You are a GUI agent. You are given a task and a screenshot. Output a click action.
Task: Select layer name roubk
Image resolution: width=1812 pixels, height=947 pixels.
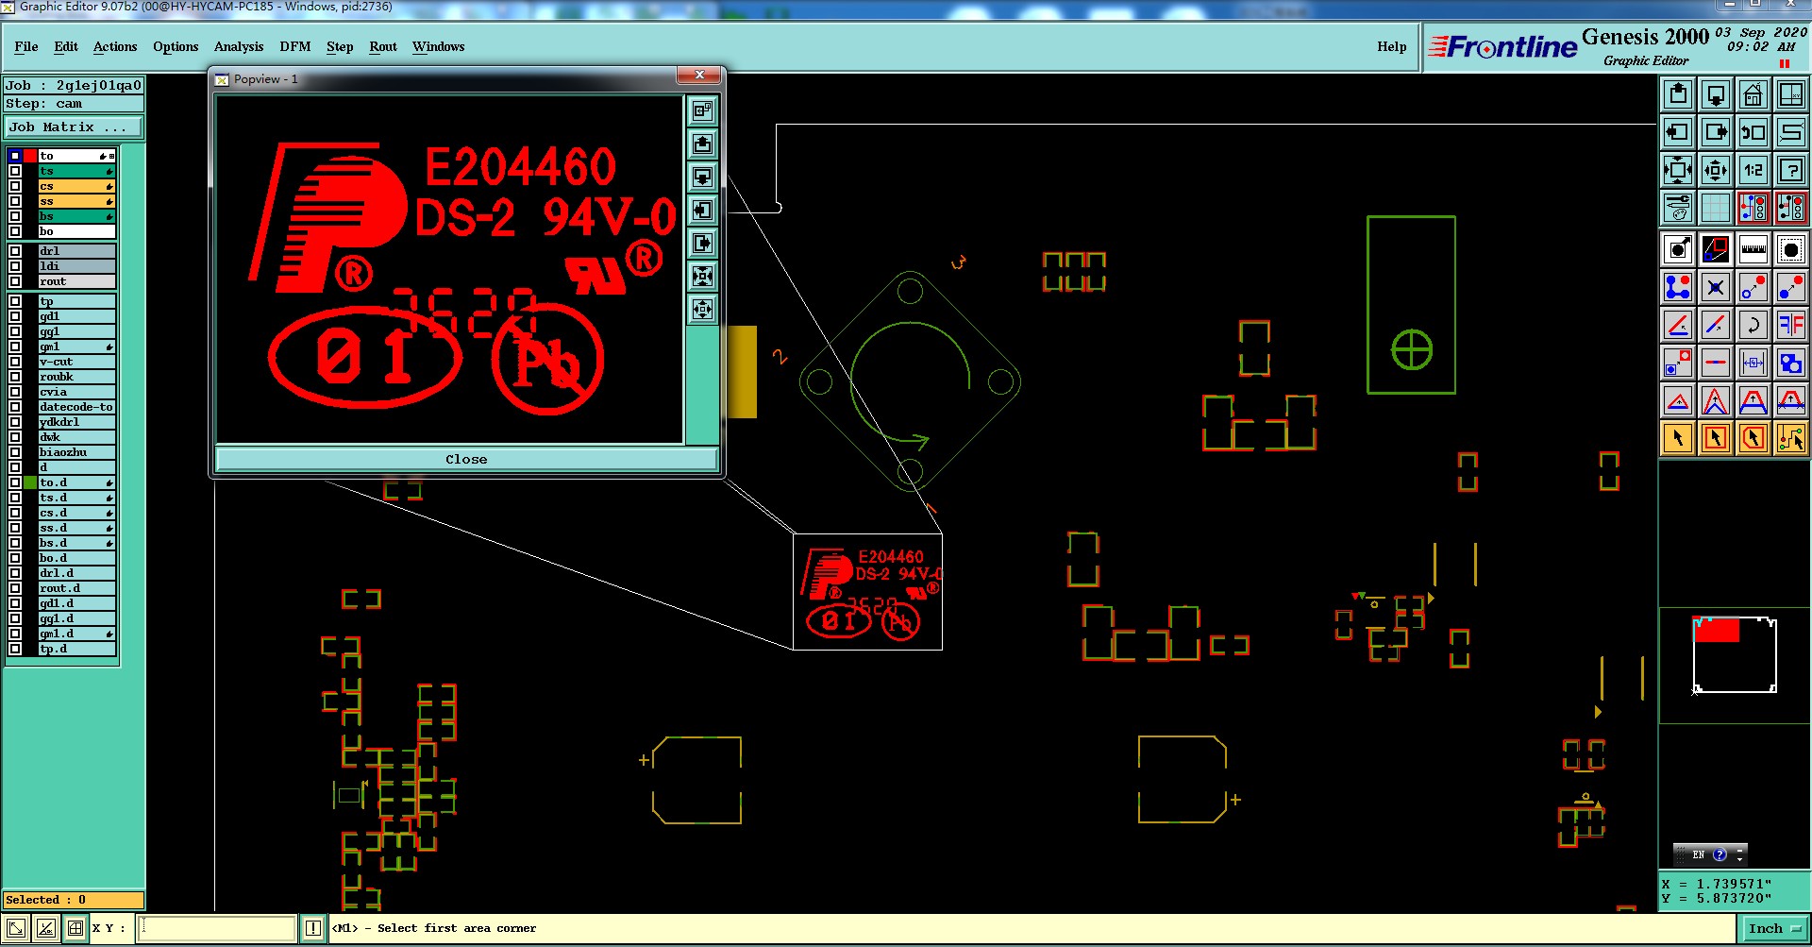click(x=76, y=377)
